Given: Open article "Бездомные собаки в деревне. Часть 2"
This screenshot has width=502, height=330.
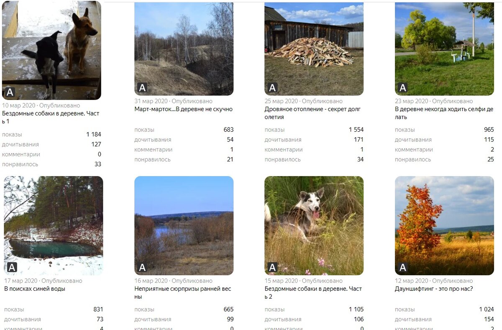Looking at the screenshot, I should [x=313, y=293].
